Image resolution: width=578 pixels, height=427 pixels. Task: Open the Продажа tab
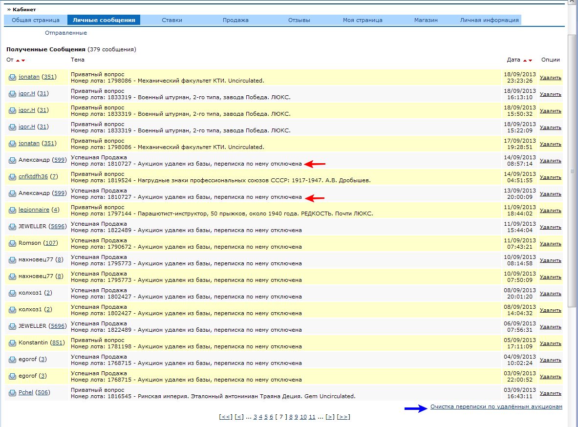[235, 20]
